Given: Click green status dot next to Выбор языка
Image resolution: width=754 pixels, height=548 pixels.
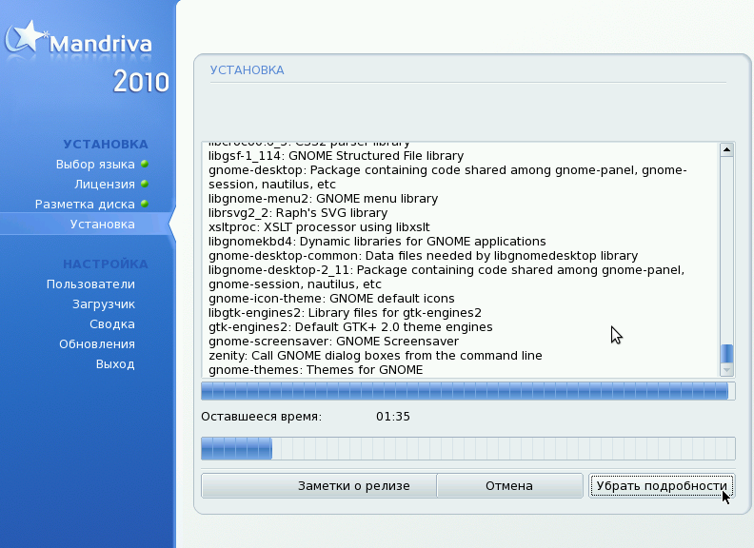Looking at the screenshot, I should click(145, 164).
